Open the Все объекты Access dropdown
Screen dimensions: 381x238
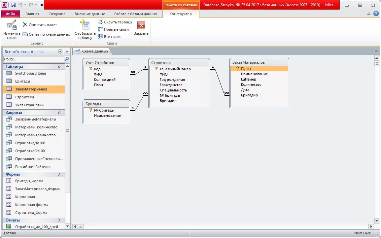tap(60, 51)
